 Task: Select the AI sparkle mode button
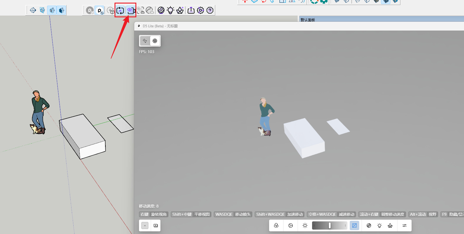145,41
